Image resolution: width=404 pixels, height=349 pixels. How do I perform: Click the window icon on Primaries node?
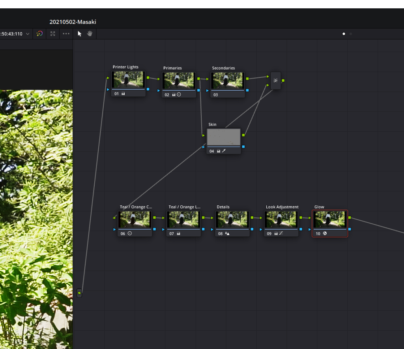[x=179, y=95]
